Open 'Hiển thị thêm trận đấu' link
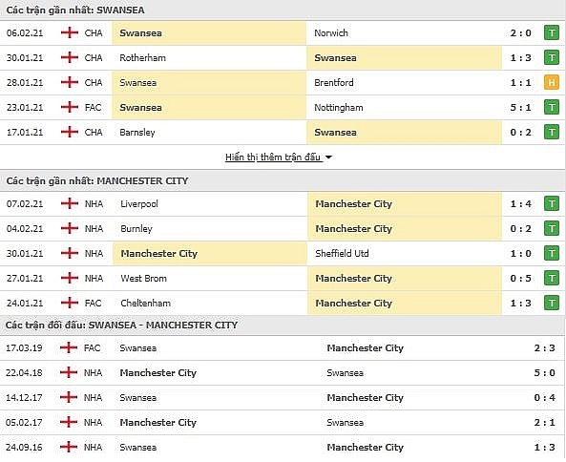The width and height of the screenshot is (566, 462). pyautogui.click(x=273, y=157)
